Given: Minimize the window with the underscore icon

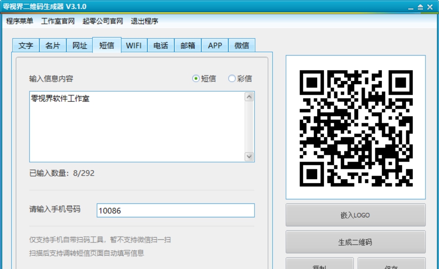Looking at the screenshot, I should [x=411, y=8].
